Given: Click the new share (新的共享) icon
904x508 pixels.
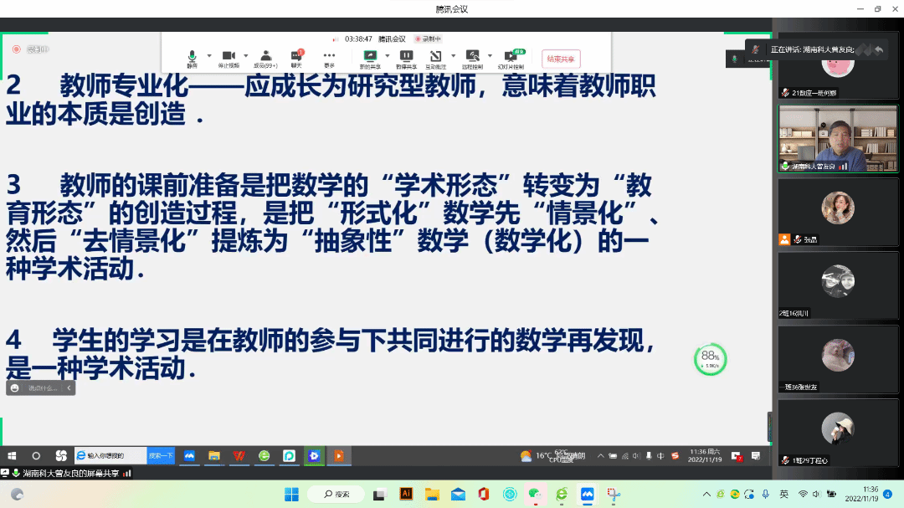Looking at the screenshot, I should point(370,57).
